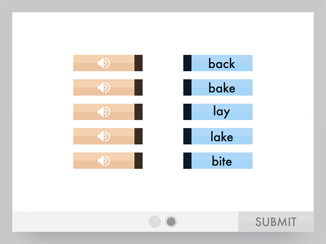Click the dark handle of the "lay" tile
The height and width of the screenshot is (244, 326).
(x=187, y=112)
